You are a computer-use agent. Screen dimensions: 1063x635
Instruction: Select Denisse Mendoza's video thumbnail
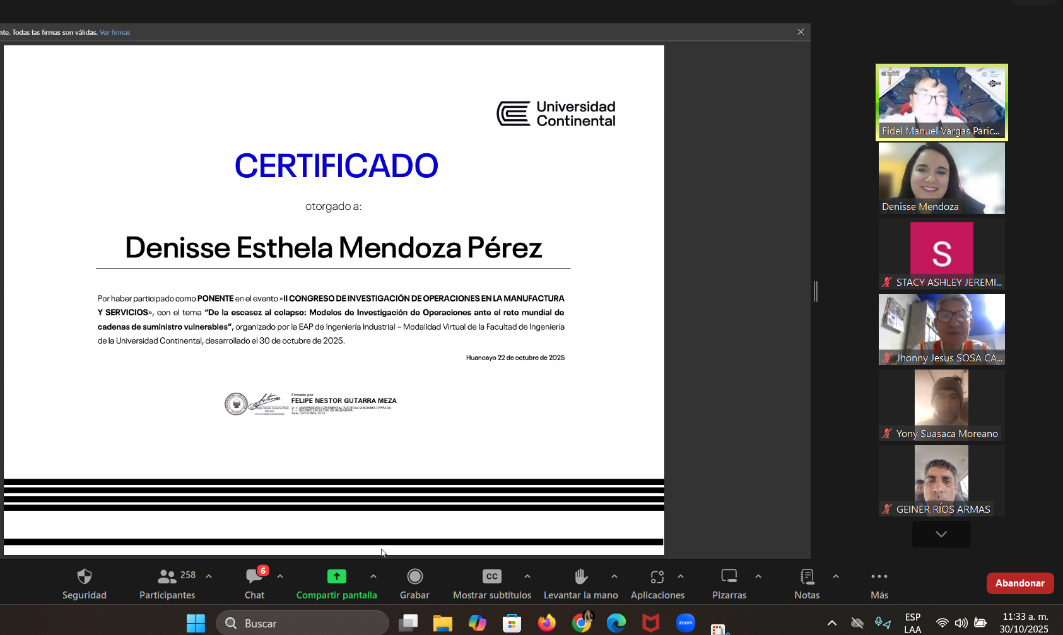[941, 178]
